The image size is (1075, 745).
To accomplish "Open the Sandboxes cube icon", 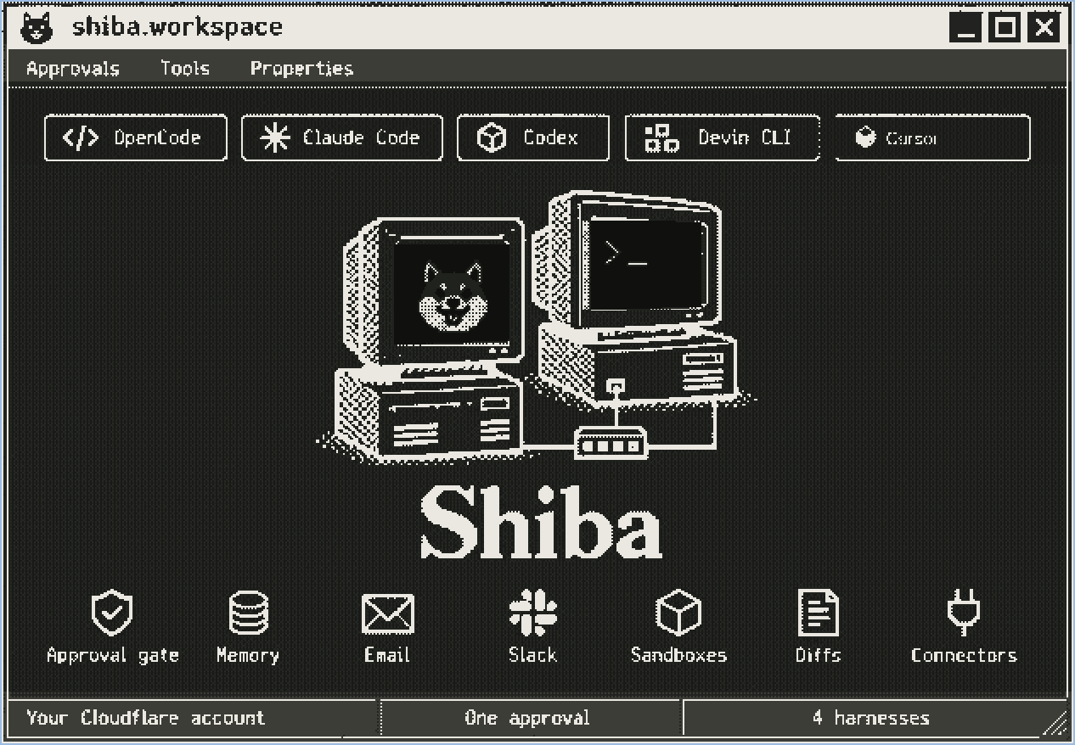I will [x=678, y=613].
